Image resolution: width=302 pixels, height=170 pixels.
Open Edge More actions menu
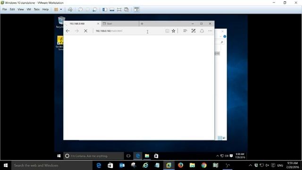pyautogui.click(x=210, y=31)
